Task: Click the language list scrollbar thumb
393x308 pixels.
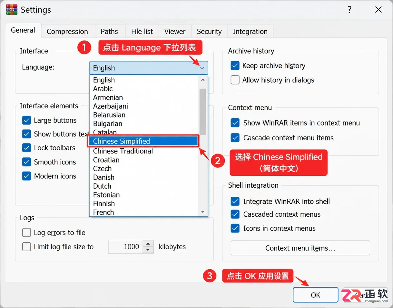Action: (x=203, y=112)
